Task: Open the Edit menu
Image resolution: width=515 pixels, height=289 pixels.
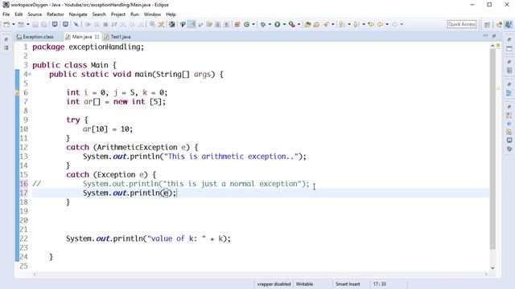Action: [x=19, y=14]
